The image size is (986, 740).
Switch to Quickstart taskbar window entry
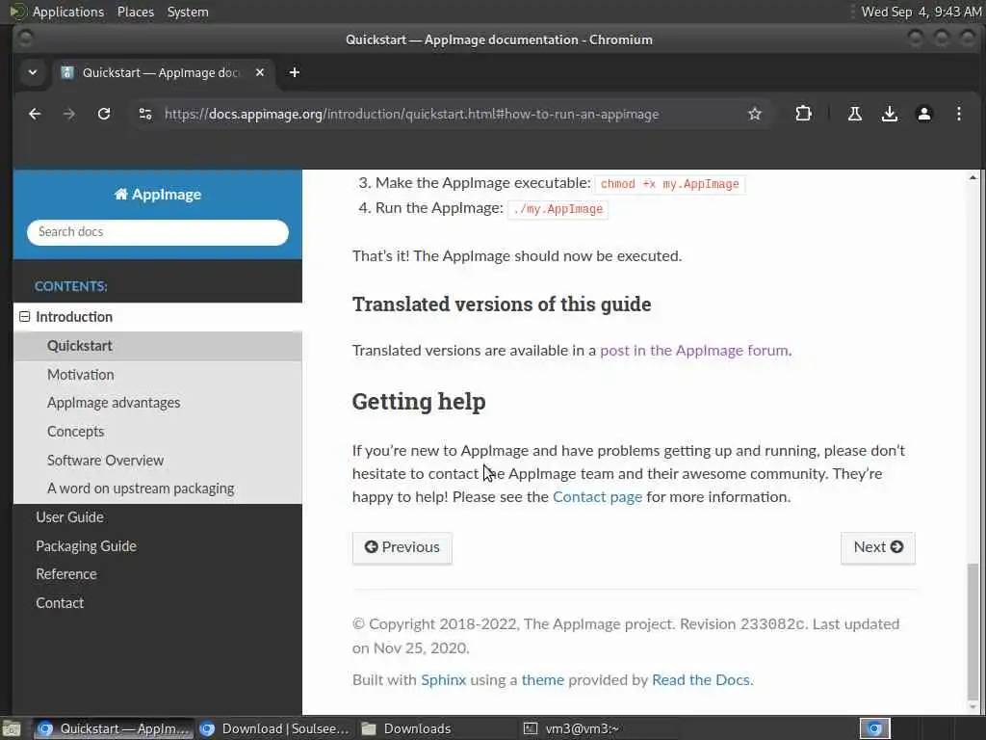click(114, 728)
